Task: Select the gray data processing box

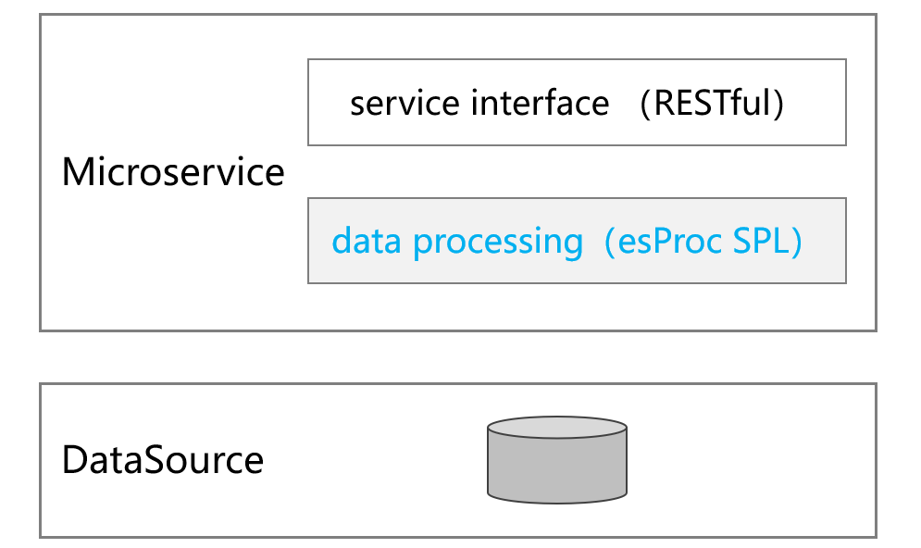Action: [x=577, y=270]
